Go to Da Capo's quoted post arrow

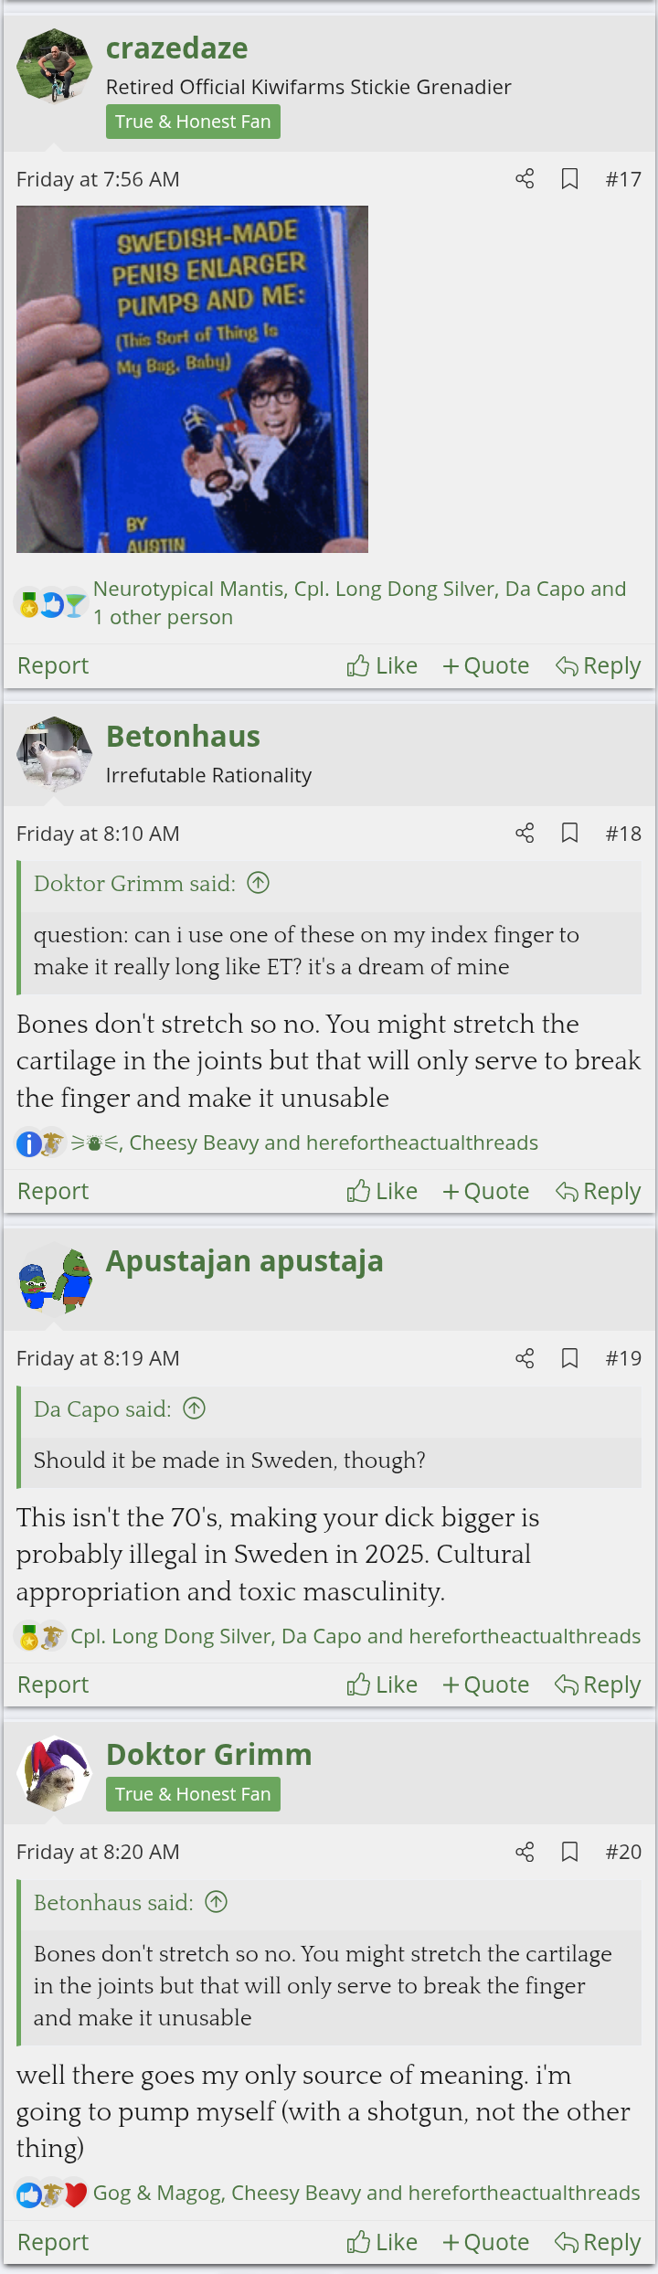click(195, 1408)
